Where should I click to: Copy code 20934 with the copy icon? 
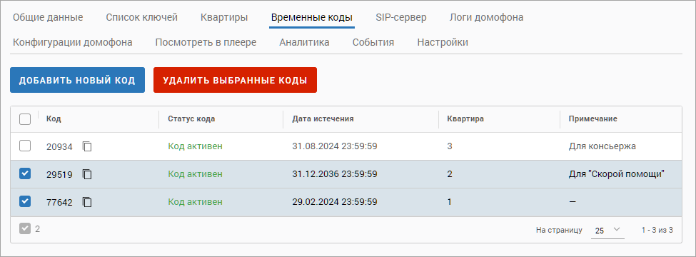click(x=87, y=146)
